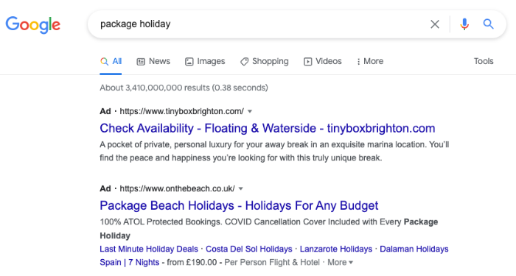
Task: Open the dropdown arrow beside the tinyboxbrighton.com URL
Action: tap(250, 112)
